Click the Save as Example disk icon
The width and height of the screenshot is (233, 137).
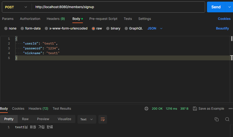coord(195,109)
